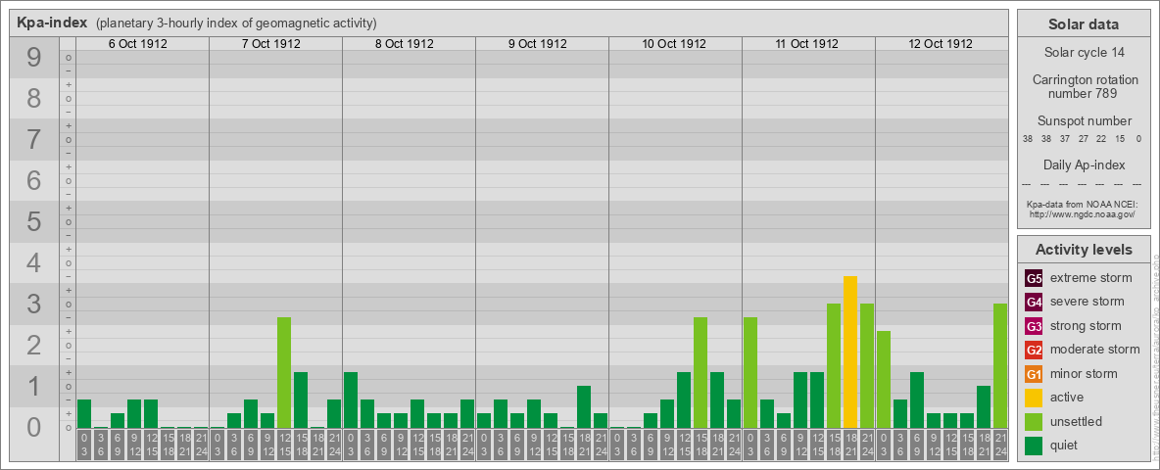
Task: Click the 'moderate storm' legend label
Action: point(1095,350)
